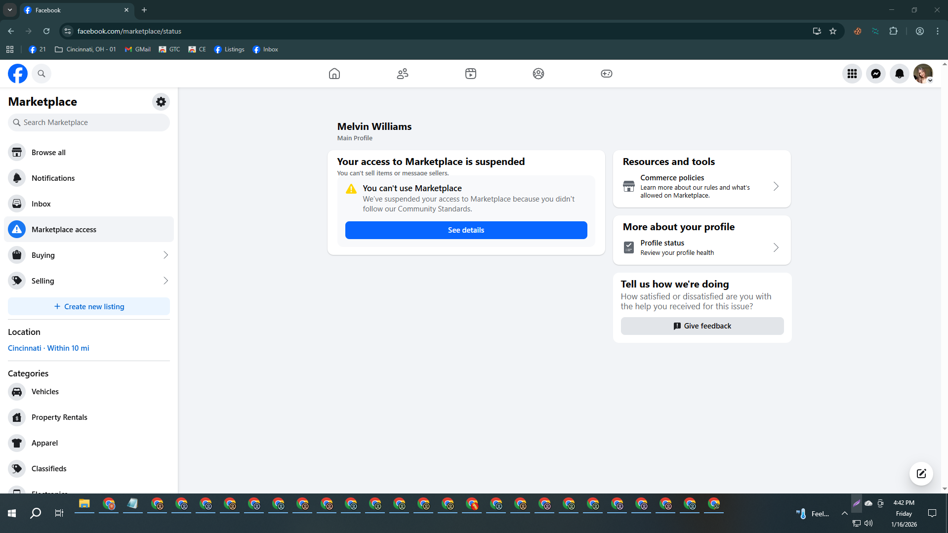The image size is (948, 533).
Task: Open the Inbox bookmark
Action: [265, 49]
